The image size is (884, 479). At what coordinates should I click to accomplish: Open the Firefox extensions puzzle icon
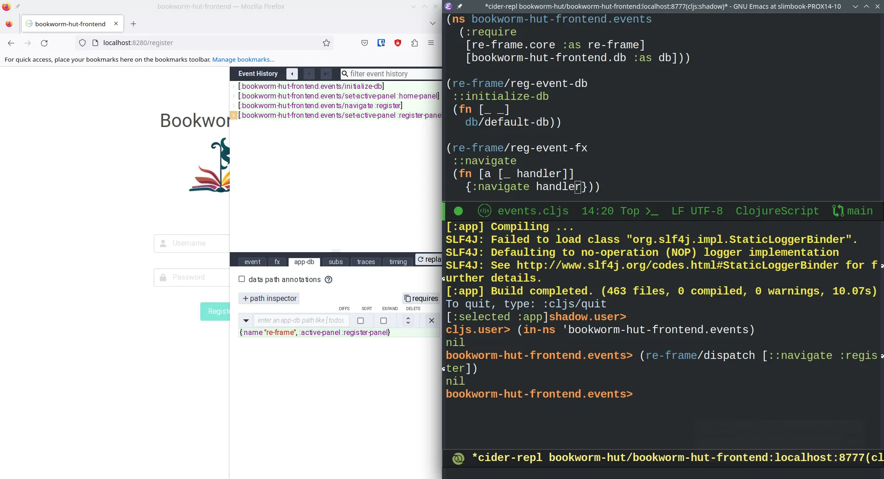tap(414, 43)
